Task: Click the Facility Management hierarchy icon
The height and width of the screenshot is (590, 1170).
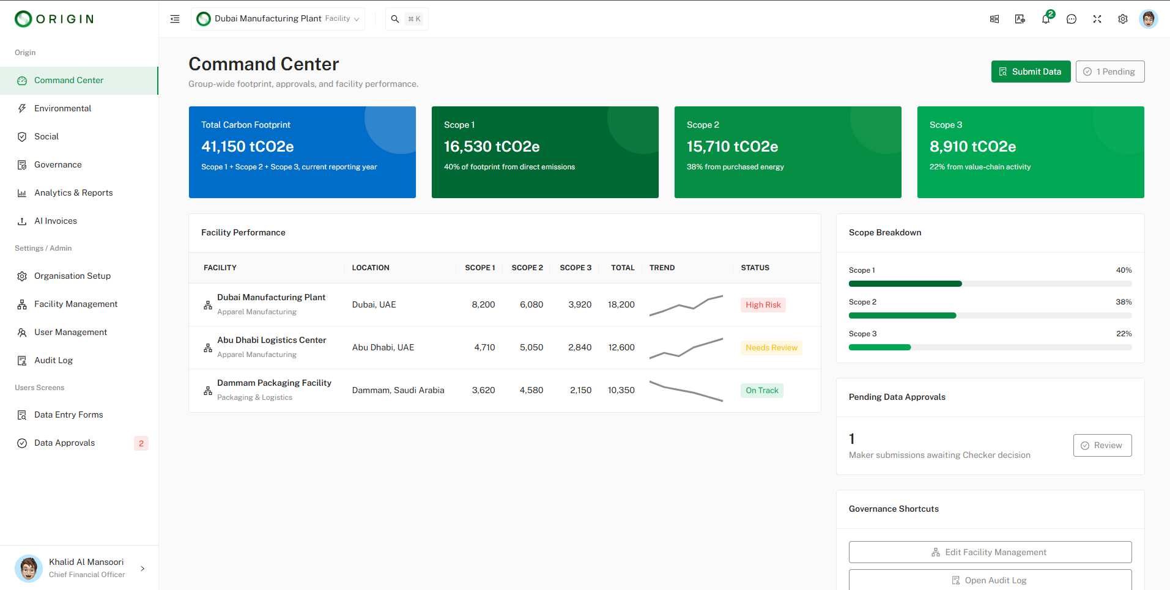Action: (22, 304)
